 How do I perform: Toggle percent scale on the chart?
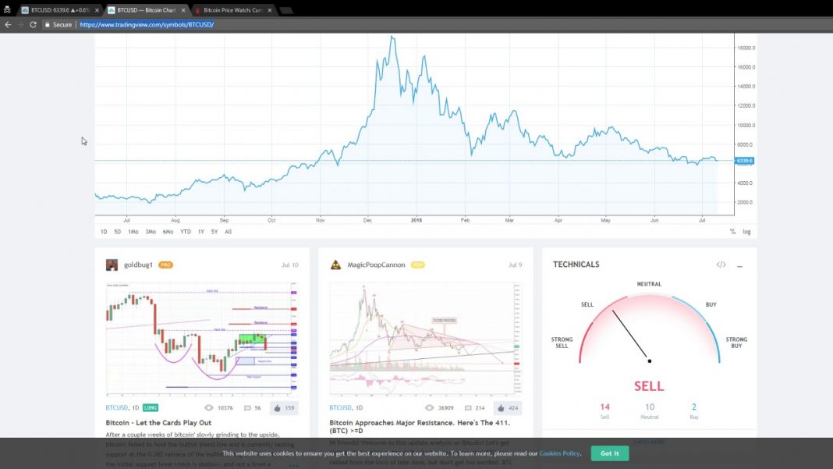point(732,232)
